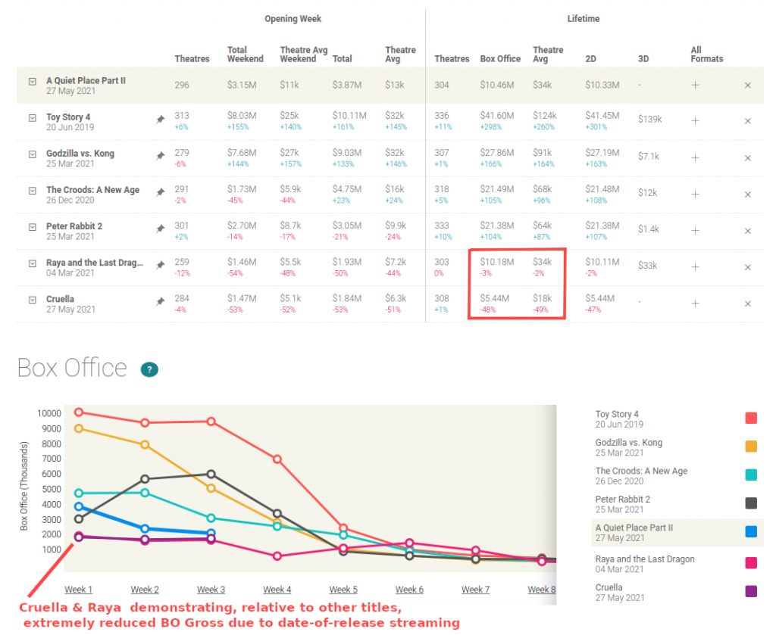This screenshot has width=776, height=635.
Task: Click The Croods: A New Age teal swatch
Action: (x=751, y=475)
